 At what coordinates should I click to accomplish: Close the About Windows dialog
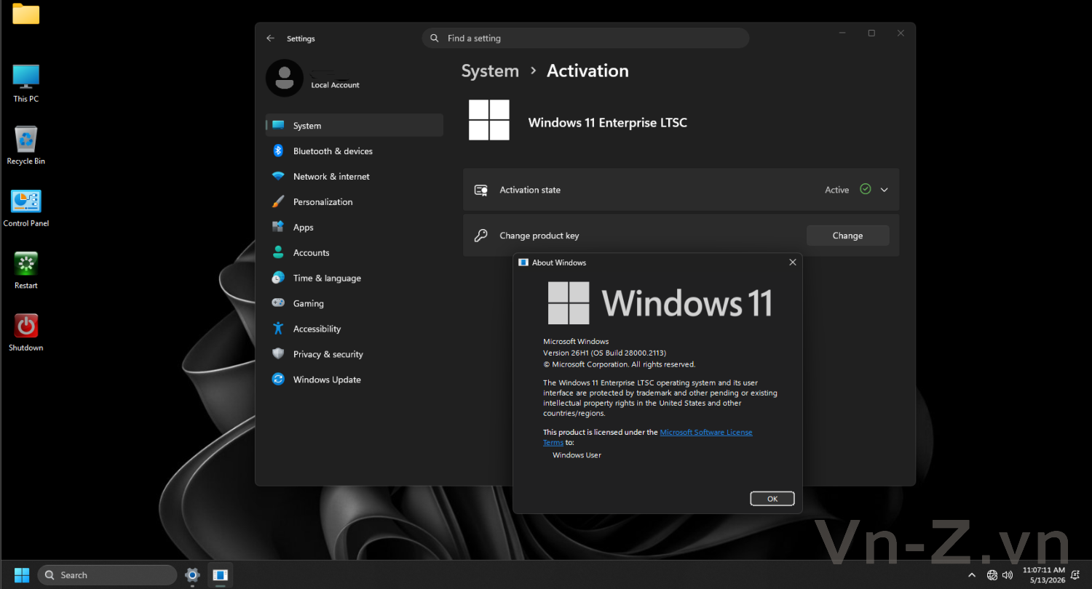click(x=793, y=263)
